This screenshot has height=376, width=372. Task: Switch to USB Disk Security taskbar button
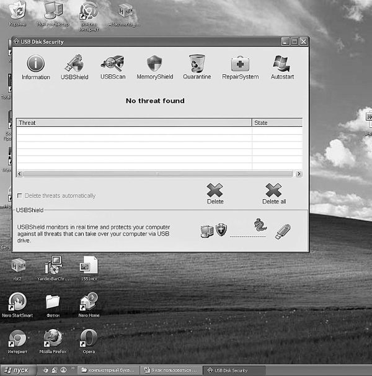(235, 370)
